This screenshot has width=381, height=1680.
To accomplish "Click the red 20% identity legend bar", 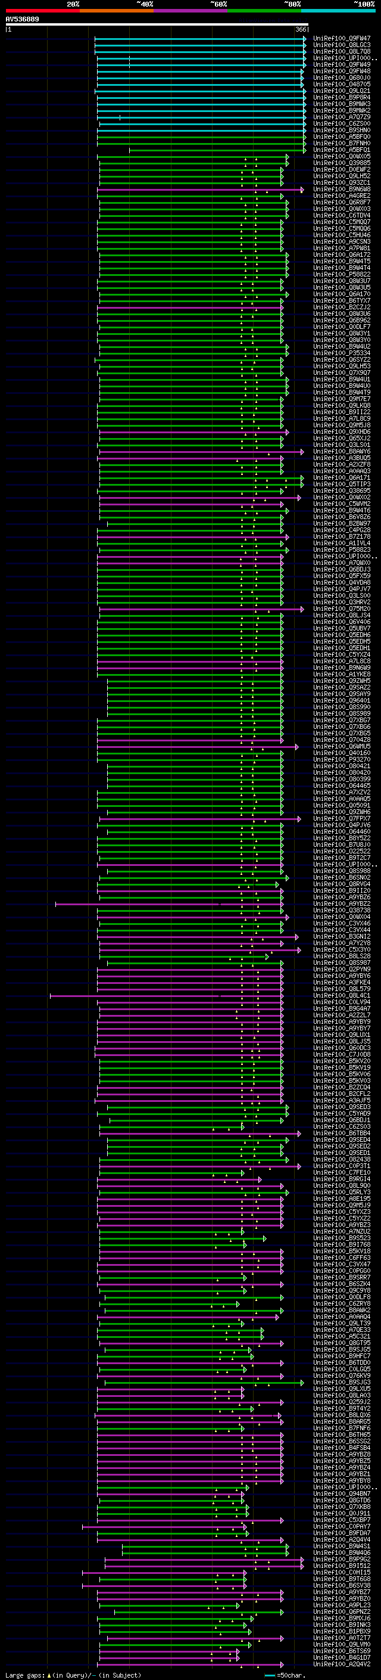I will (42, 11).
